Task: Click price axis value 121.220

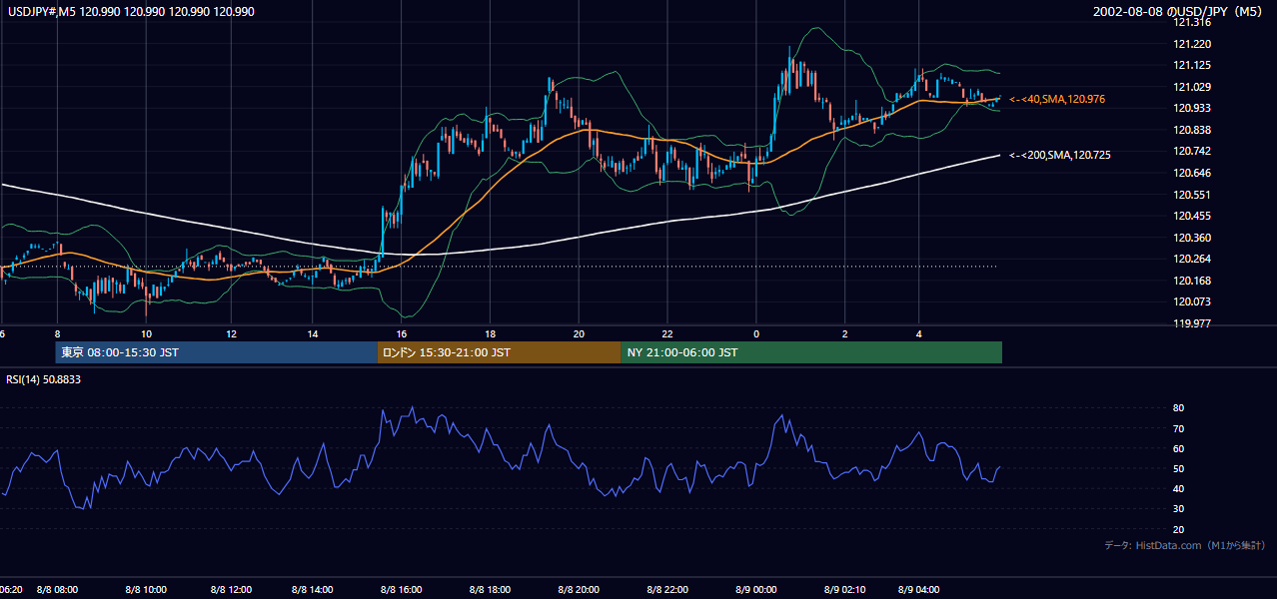Action: pos(1192,44)
